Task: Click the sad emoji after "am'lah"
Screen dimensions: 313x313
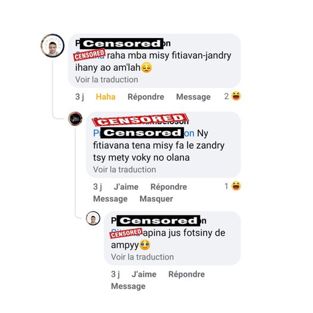Action: (x=146, y=67)
